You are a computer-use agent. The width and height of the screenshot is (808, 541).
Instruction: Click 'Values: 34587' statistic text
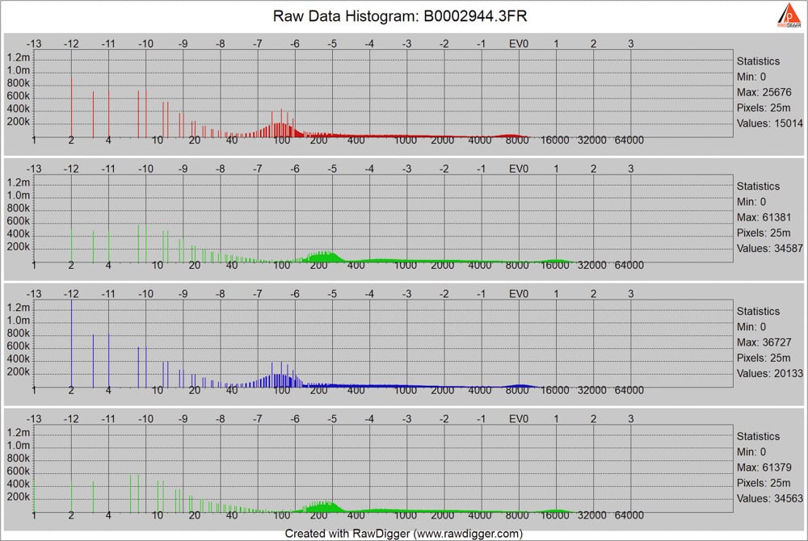(769, 248)
